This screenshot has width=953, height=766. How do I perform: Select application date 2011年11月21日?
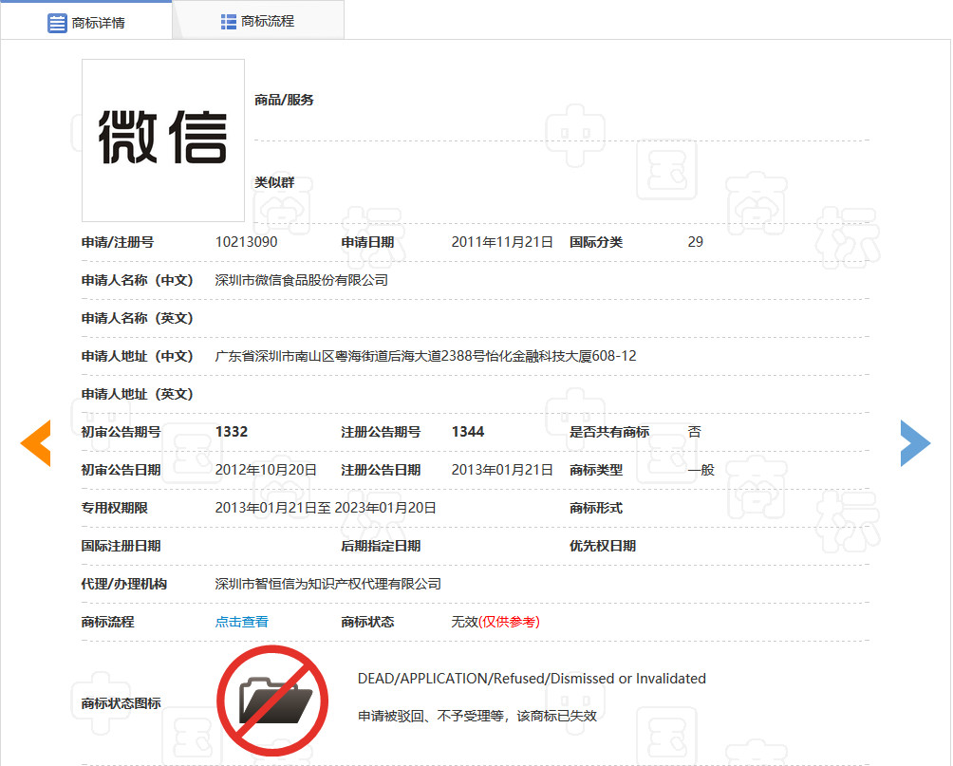click(x=502, y=242)
